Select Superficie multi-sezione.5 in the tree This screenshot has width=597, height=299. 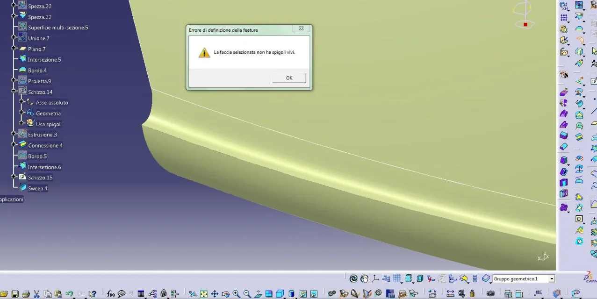tap(58, 28)
